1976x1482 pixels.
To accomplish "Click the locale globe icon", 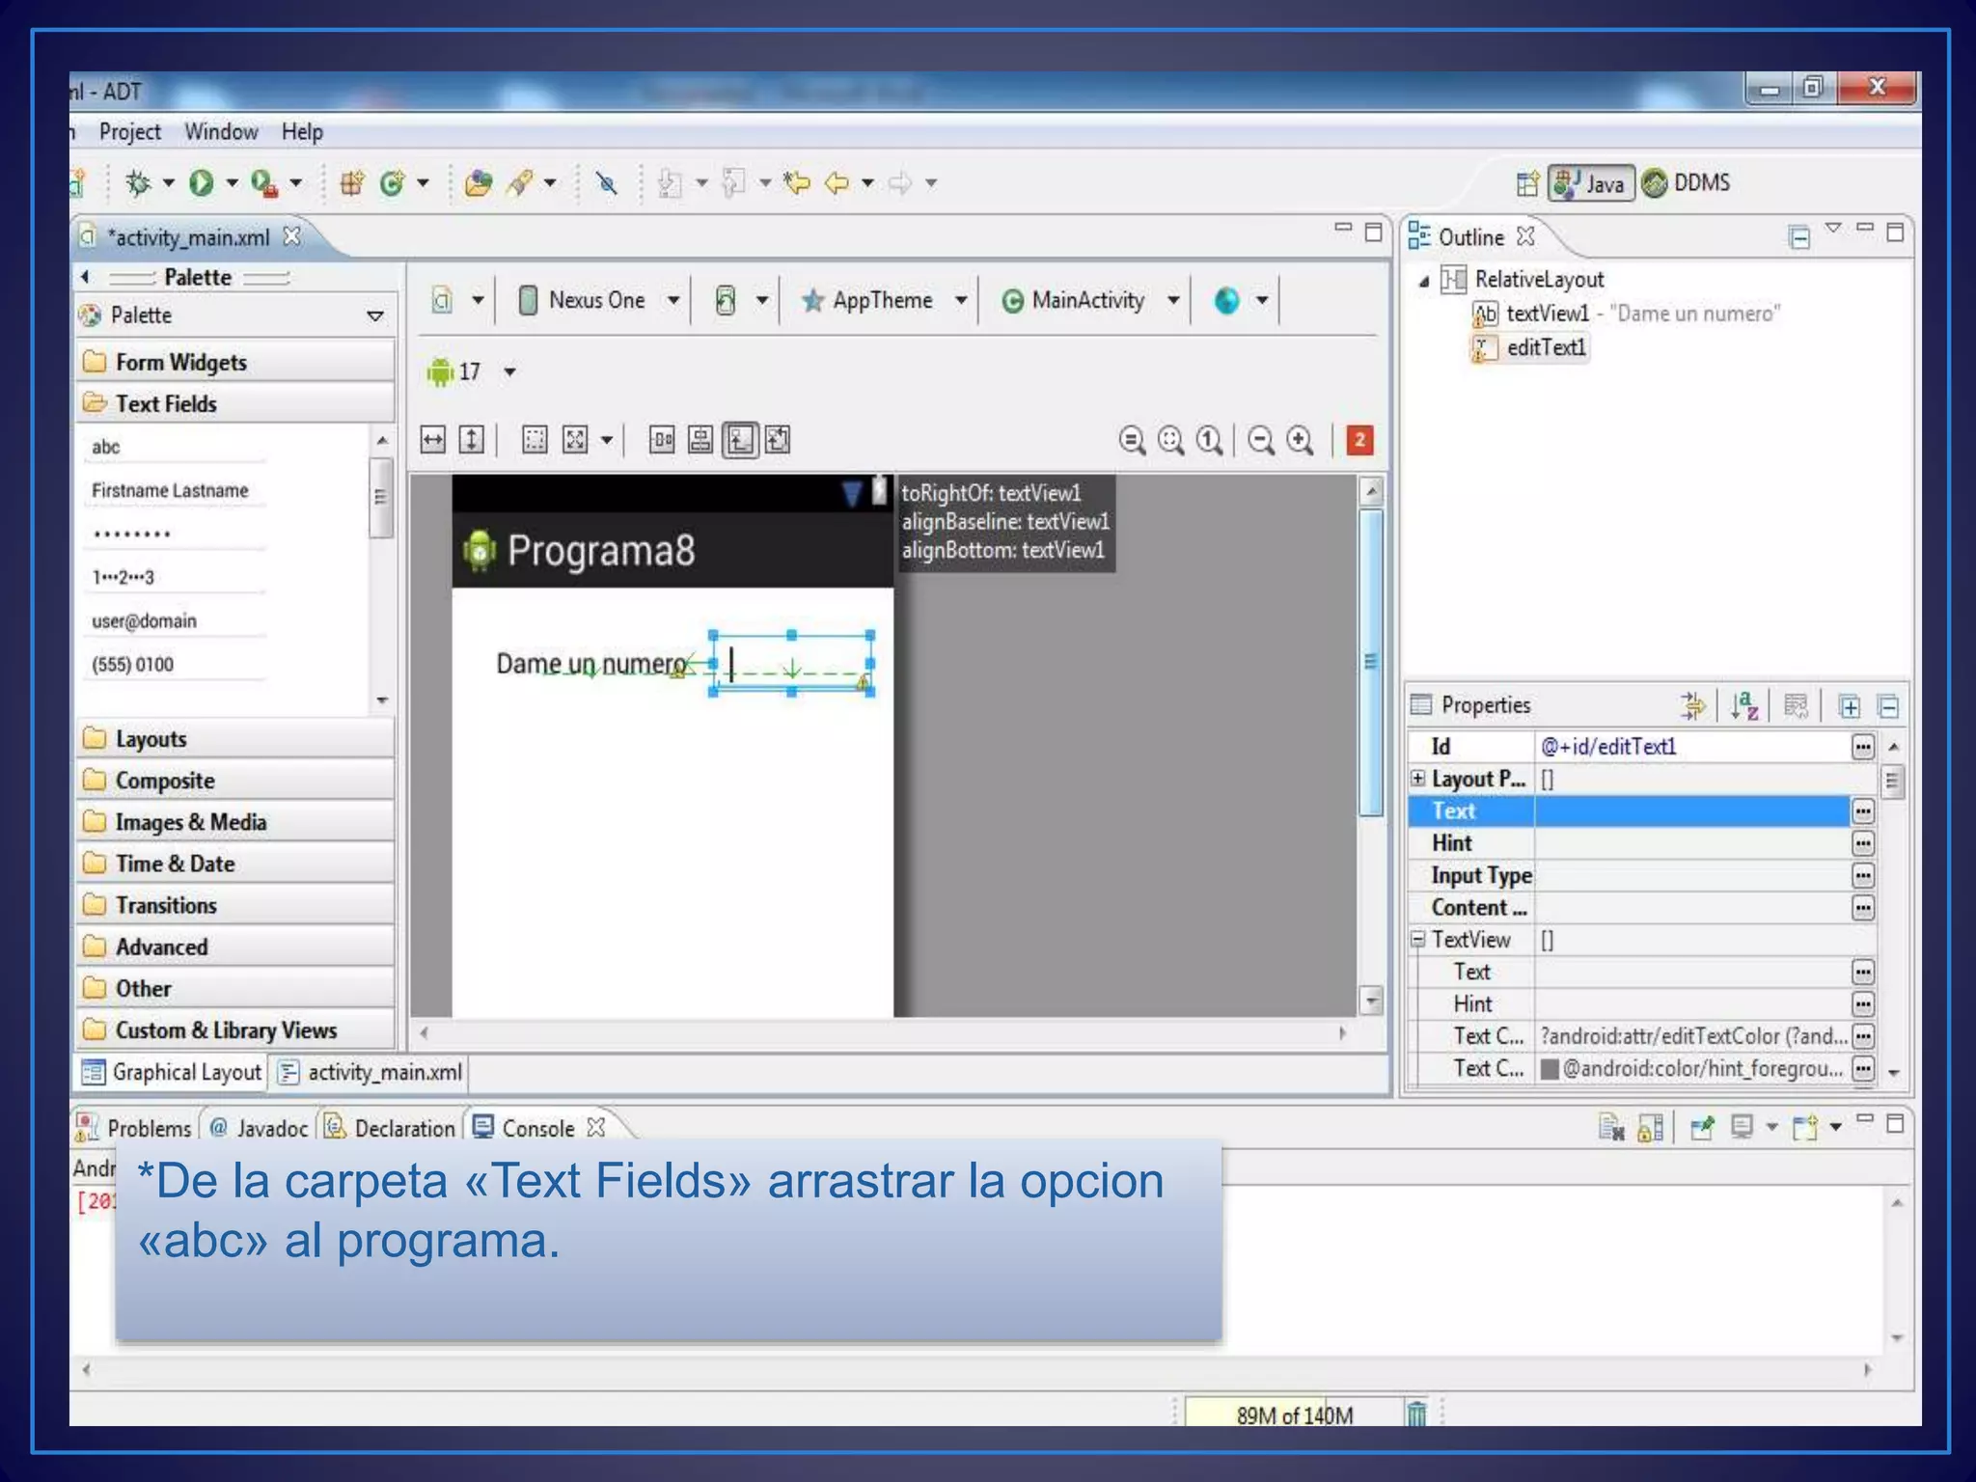I will click(x=1226, y=301).
